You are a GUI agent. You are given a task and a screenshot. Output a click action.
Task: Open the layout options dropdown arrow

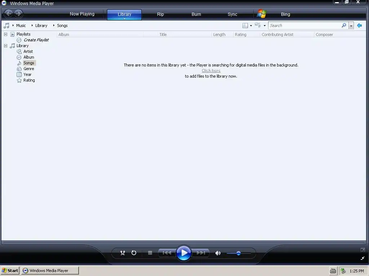(251, 26)
